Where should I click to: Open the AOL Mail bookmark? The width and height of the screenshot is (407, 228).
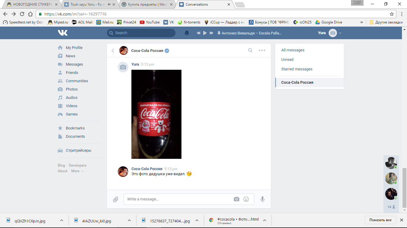(82, 22)
